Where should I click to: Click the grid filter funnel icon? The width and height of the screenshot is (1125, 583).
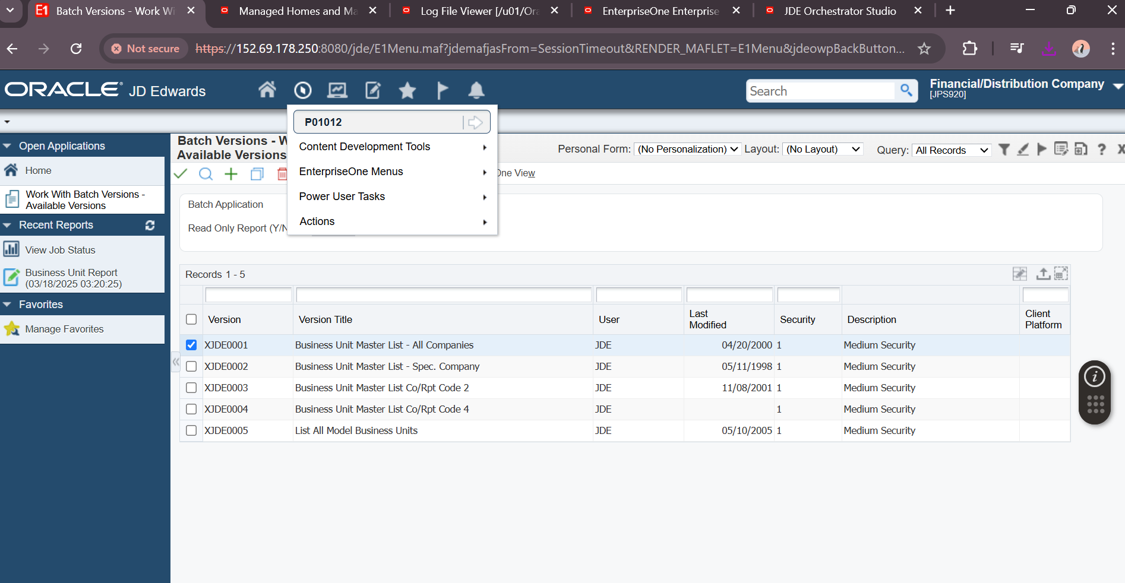coord(1004,150)
